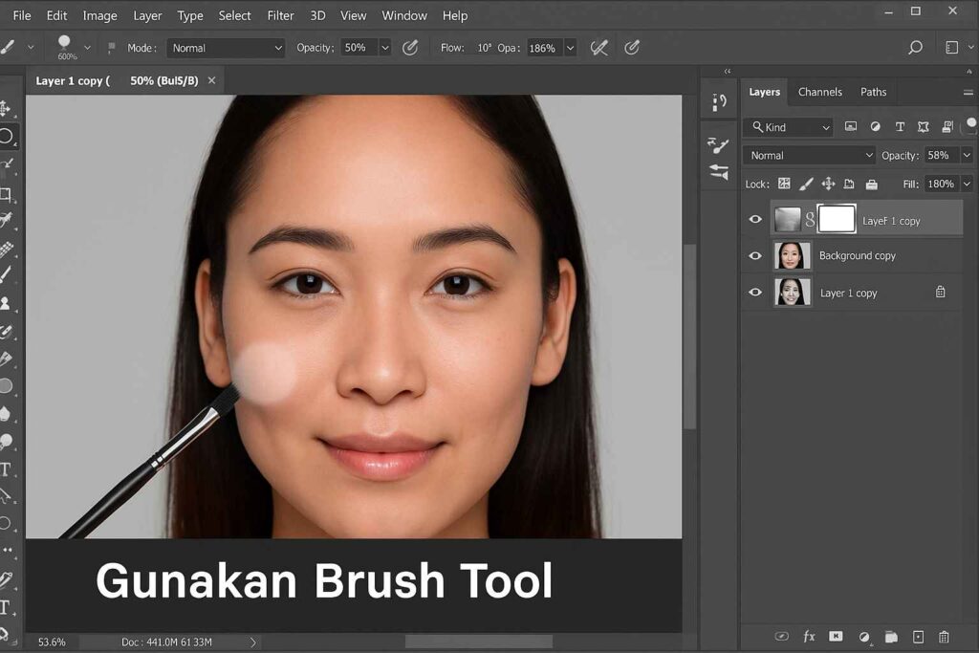The width and height of the screenshot is (979, 653).
Task: Close the Layer 1 copy document tab
Action: [211, 80]
